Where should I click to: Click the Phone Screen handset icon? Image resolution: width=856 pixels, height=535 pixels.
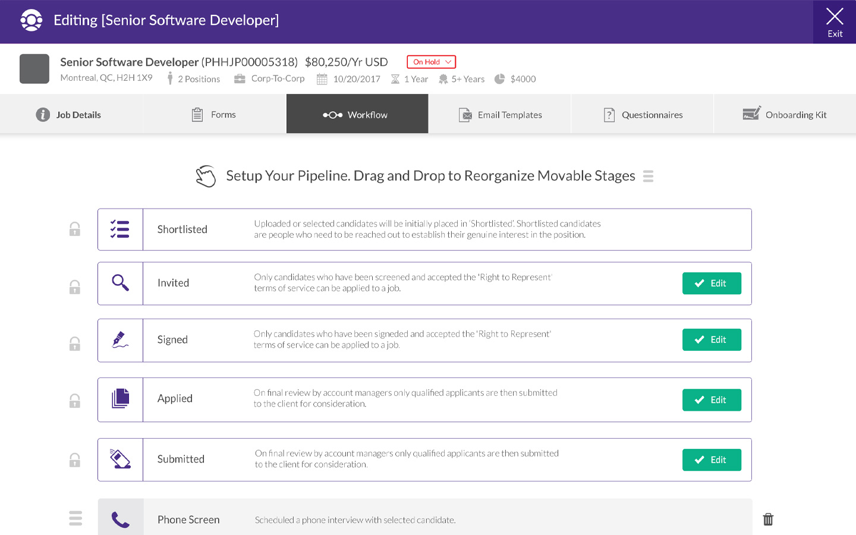click(120, 520)
